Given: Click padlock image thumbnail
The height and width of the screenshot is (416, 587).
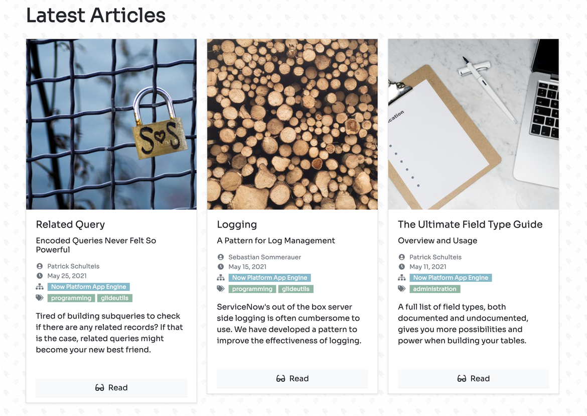Looking at the screenshot, I should click(111, 124).
